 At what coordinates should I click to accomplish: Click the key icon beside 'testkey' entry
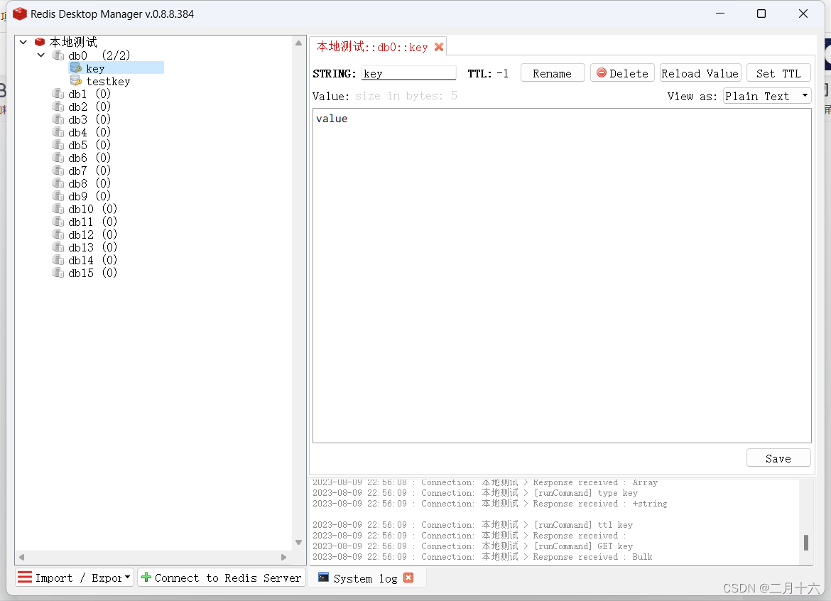coord(76,80)
